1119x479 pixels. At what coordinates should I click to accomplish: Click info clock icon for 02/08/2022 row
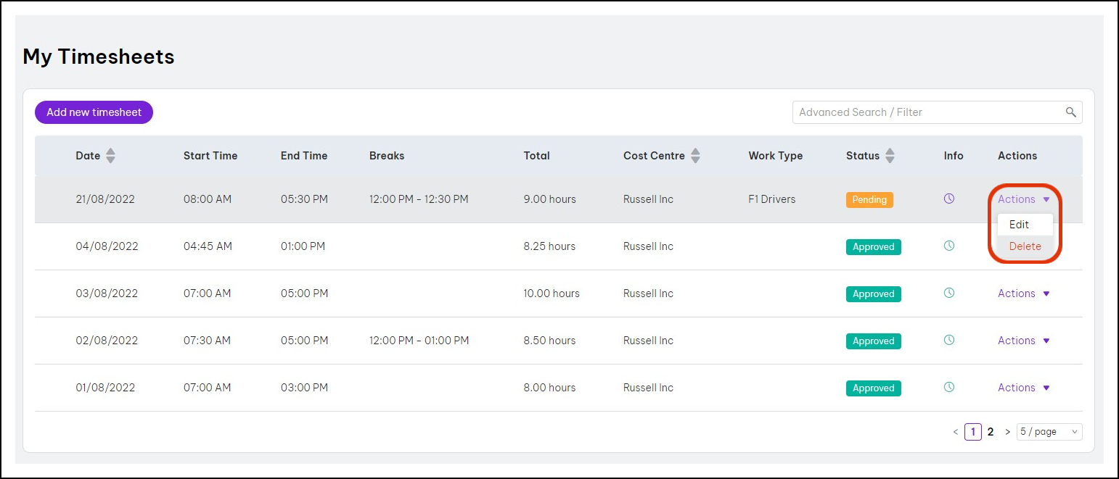(948, 340)
